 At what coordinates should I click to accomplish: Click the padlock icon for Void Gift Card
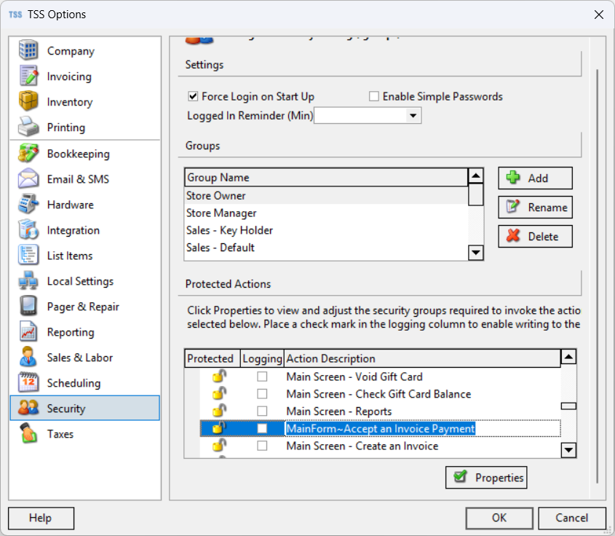tap(218, 377)
